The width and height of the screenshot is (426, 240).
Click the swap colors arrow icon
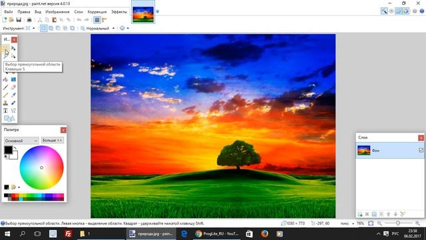pyautogui.click(x=15, y=148)
